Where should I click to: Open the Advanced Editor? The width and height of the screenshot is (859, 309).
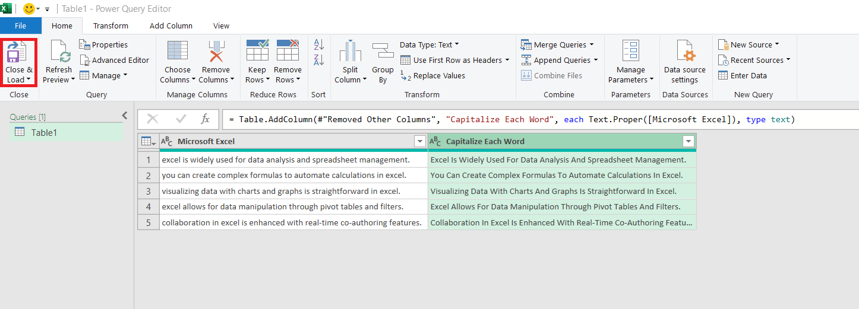coord(114,60)
